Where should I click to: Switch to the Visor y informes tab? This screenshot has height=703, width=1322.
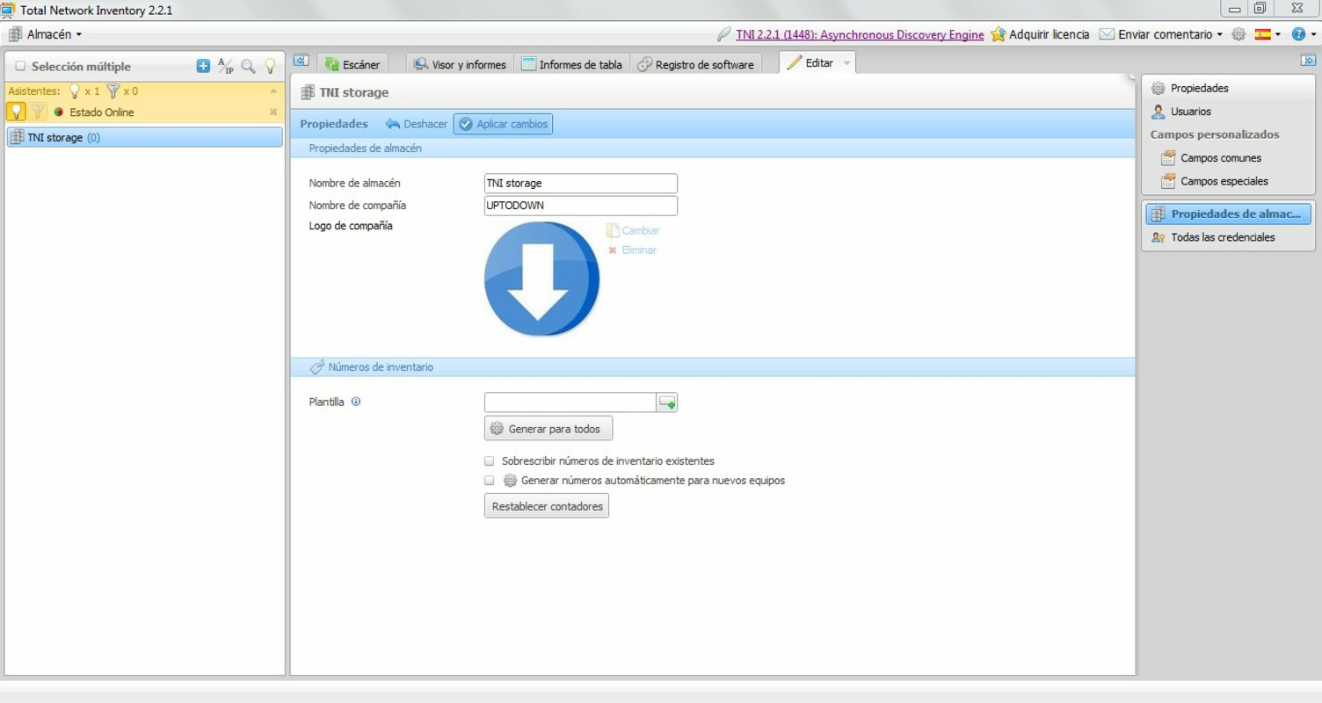[460, 64]
